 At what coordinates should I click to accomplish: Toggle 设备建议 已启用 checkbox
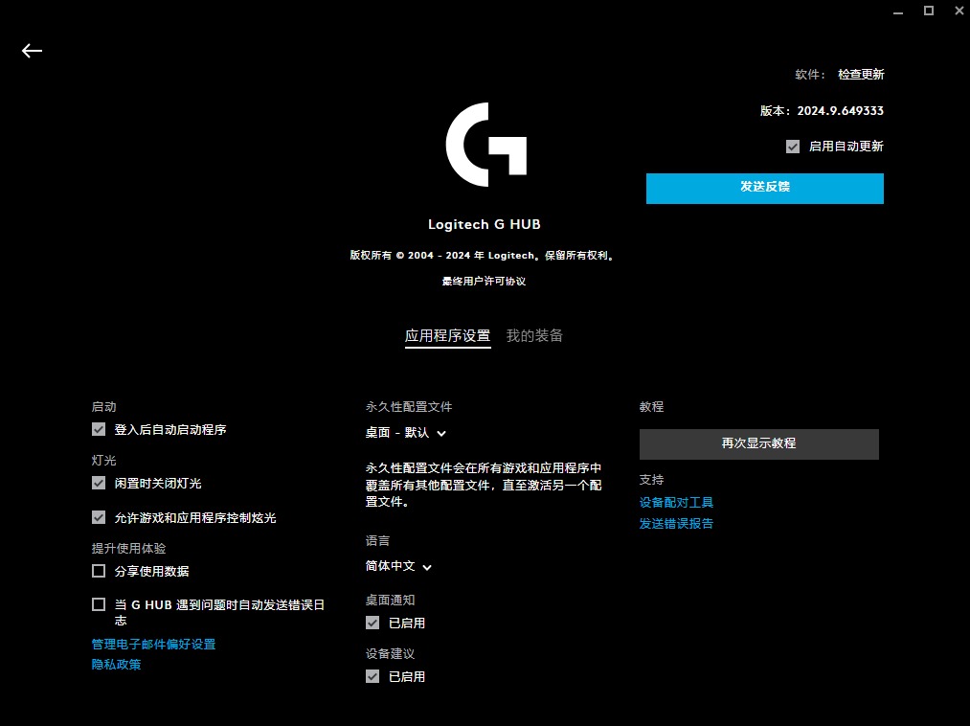pyautogui.click(x=372, y=675)
